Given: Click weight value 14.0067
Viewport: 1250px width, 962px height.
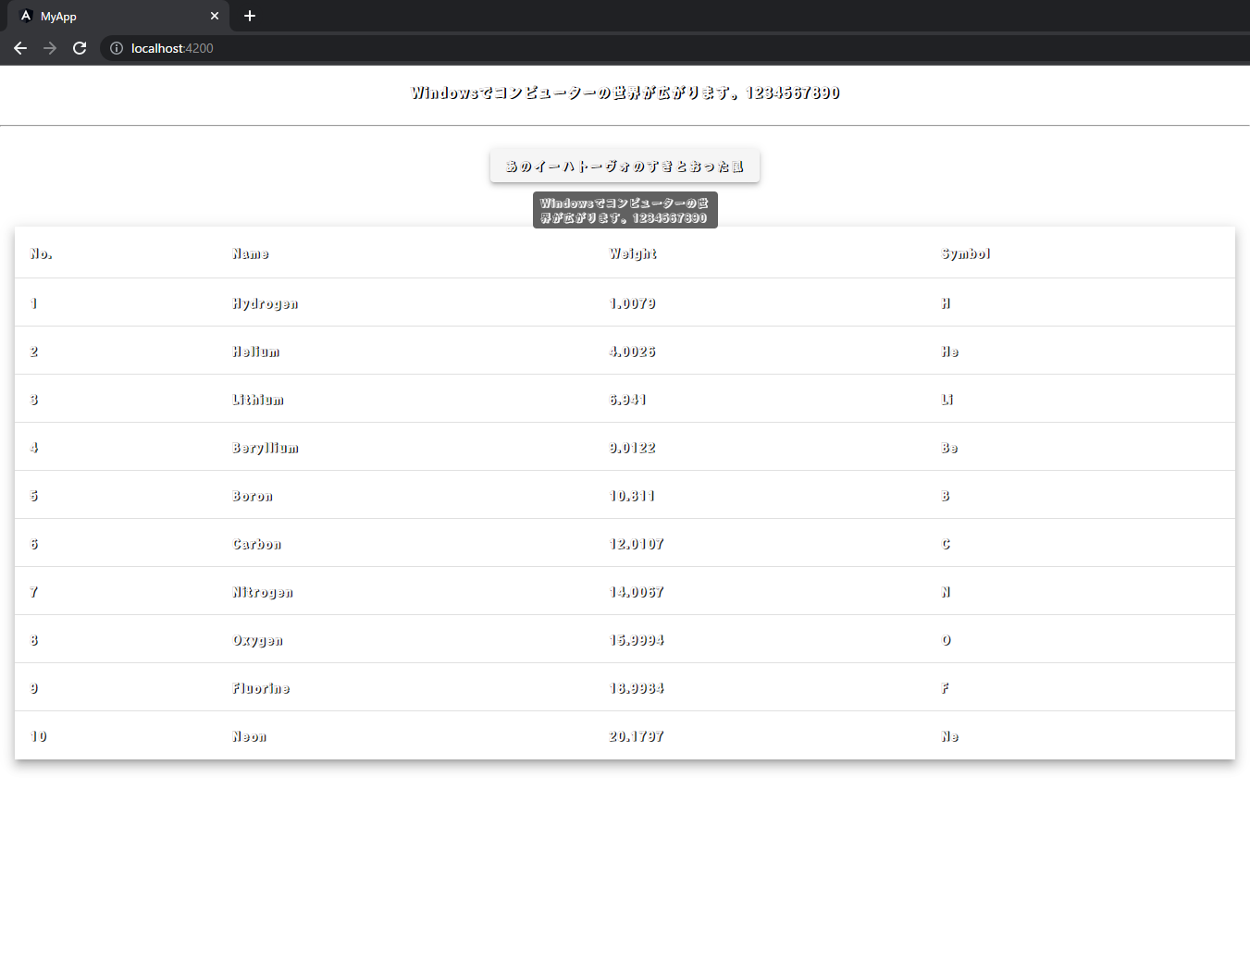Looking at the screenshot, I should click(x=637, y=592).
